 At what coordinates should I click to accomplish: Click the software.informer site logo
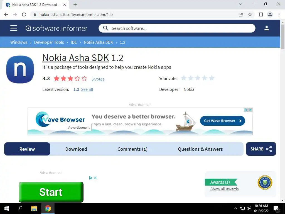56,28
